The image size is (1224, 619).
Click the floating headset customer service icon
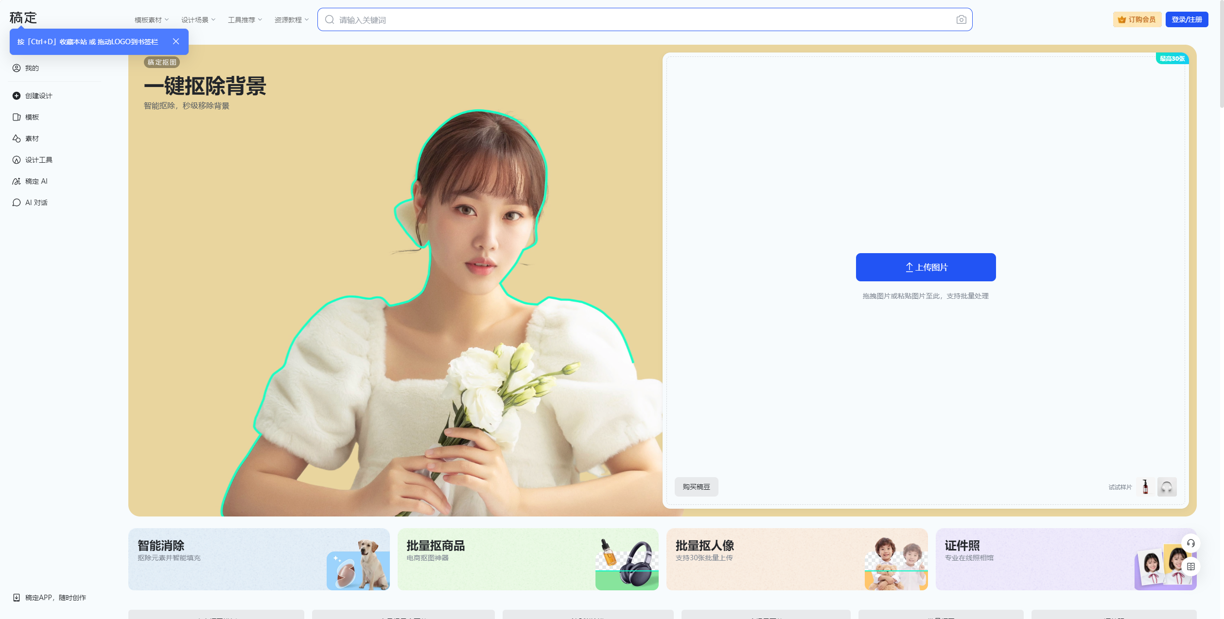tap(1190, 543)
